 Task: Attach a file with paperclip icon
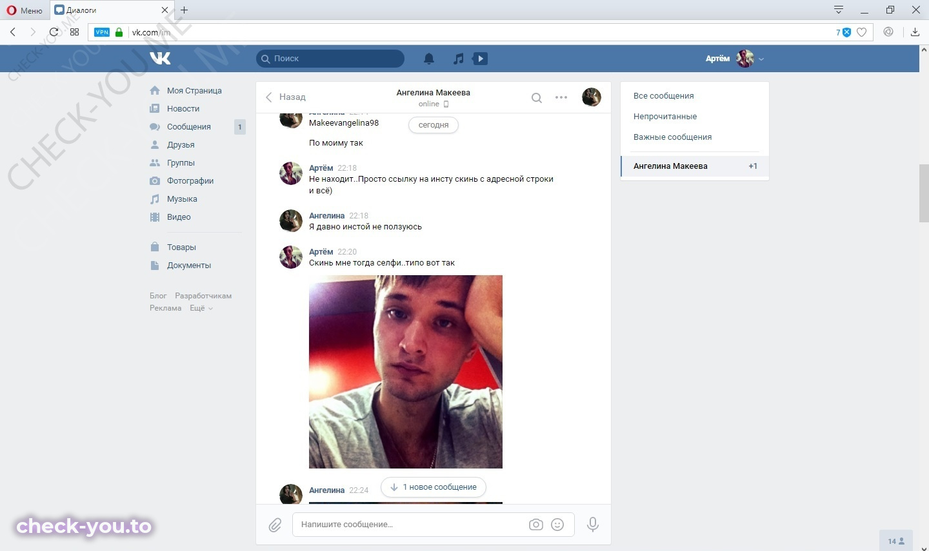(275, 525)
